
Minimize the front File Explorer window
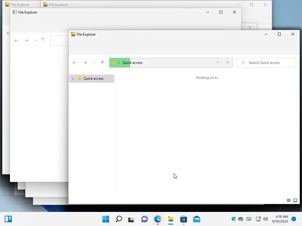point(266,34)
